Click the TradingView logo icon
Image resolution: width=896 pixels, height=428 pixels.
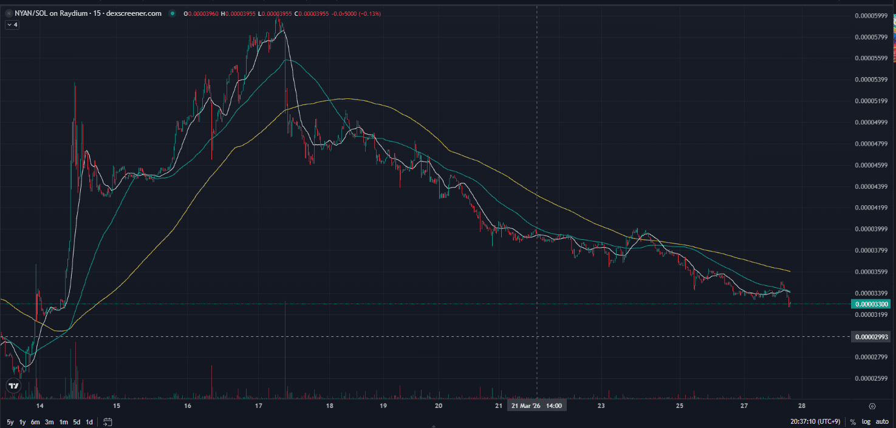click(x=13, y=386)
